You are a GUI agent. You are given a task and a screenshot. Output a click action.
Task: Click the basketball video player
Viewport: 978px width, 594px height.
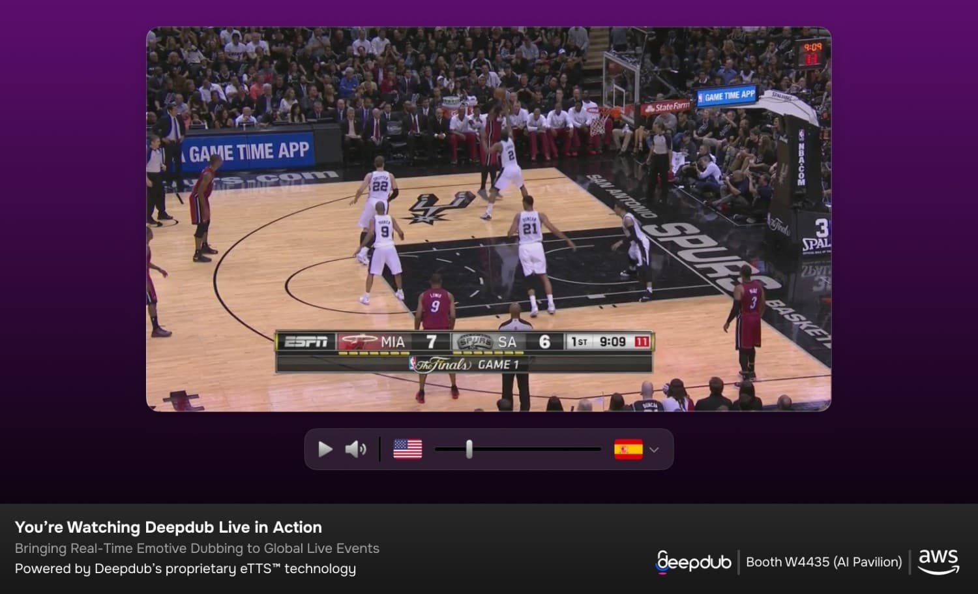(488, 219)
